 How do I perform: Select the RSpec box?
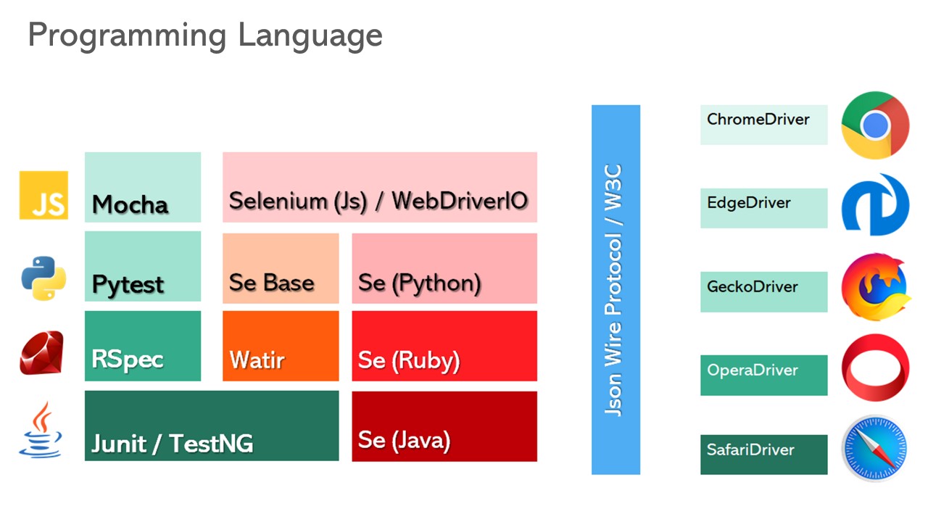click(x=143, y=346)
